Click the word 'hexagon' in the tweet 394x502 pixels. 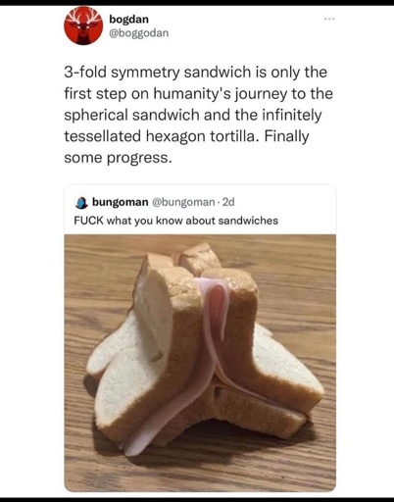click(175, 136)
